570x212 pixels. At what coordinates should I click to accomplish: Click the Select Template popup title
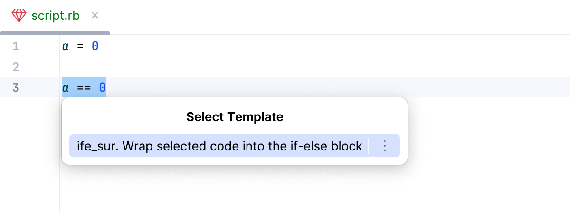click(235, 117)
